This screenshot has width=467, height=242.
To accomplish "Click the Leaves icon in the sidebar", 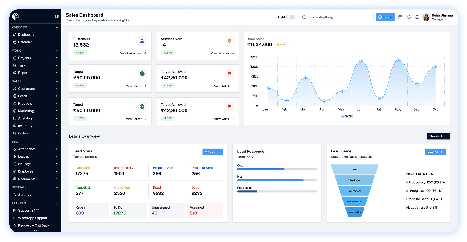I will click(x=15, y=157).
